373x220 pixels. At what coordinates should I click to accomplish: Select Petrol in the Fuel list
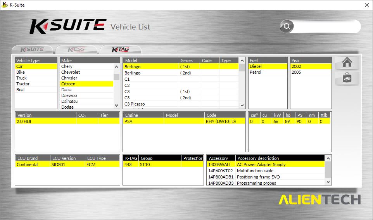[x=256, y=72]
